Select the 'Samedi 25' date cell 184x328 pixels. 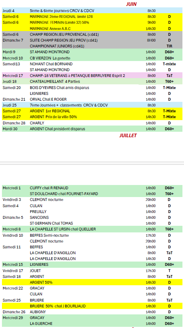(x=12, y=300)
